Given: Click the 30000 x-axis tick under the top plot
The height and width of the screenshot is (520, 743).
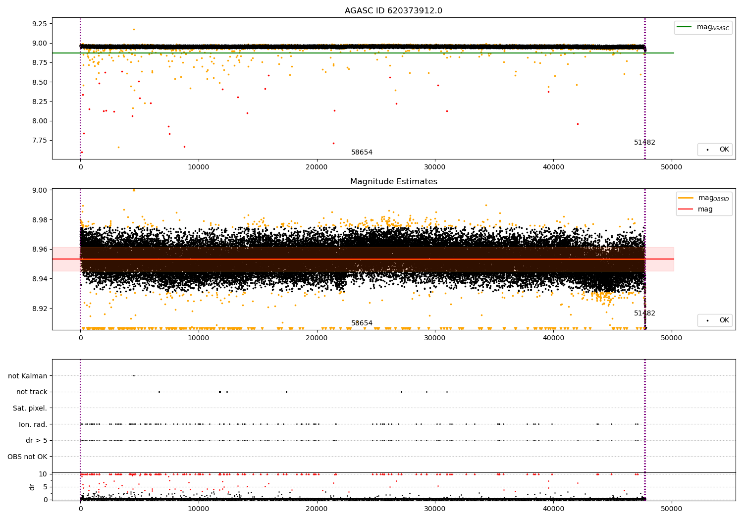Looking at the screenshot, I should pyautogui.click(x=435, y=167).
